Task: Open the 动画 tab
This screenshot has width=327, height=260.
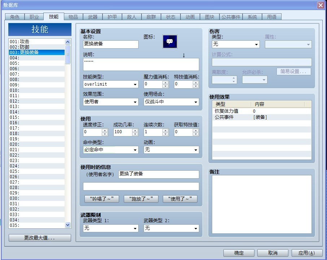Action: [x=190, y=17]
